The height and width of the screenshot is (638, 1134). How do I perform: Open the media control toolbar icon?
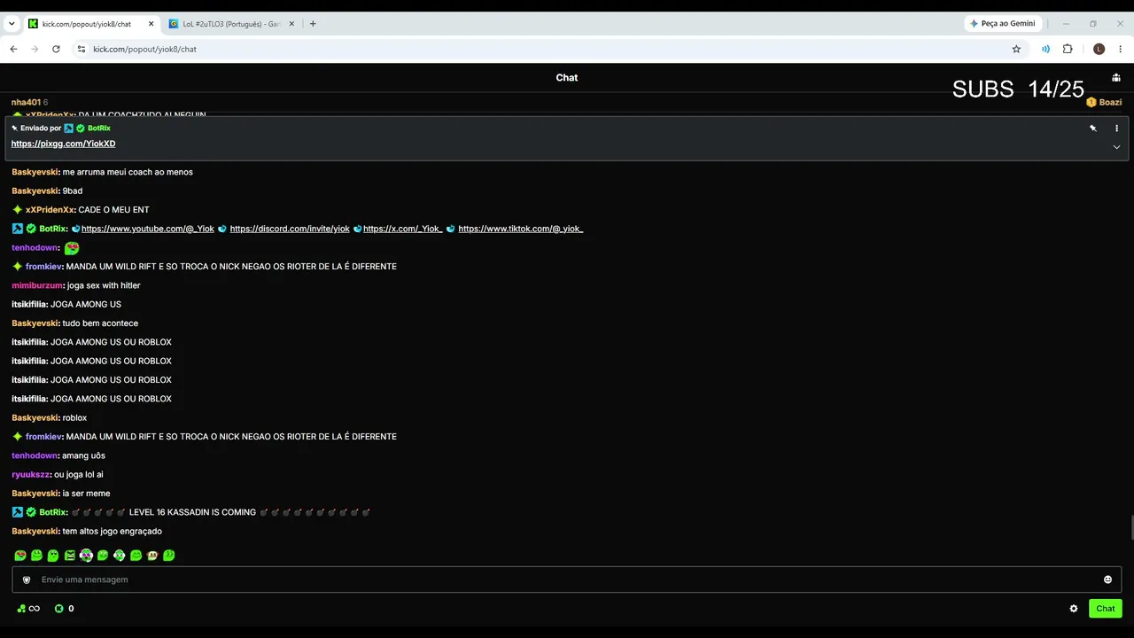(x=1046, y=50)
